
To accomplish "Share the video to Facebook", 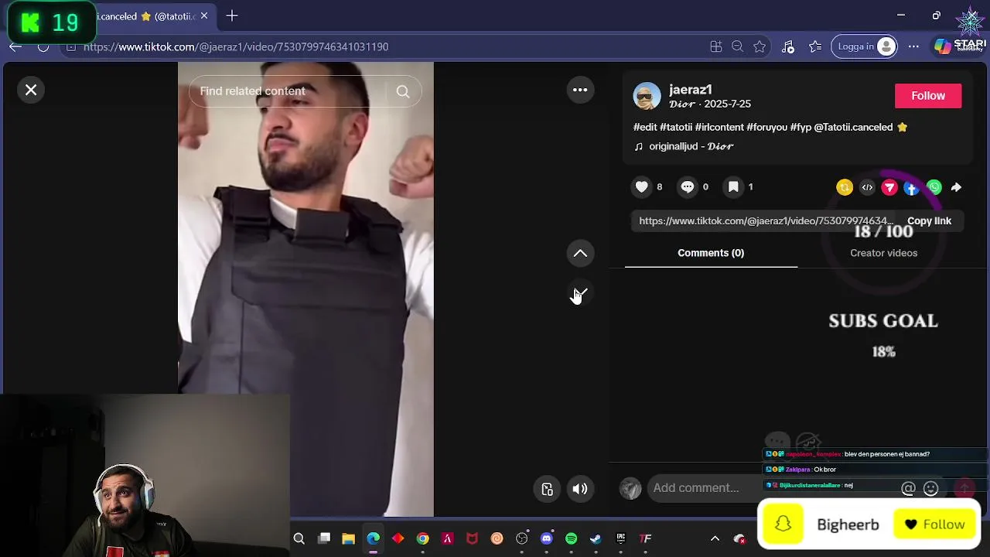I will coord(912,187).
